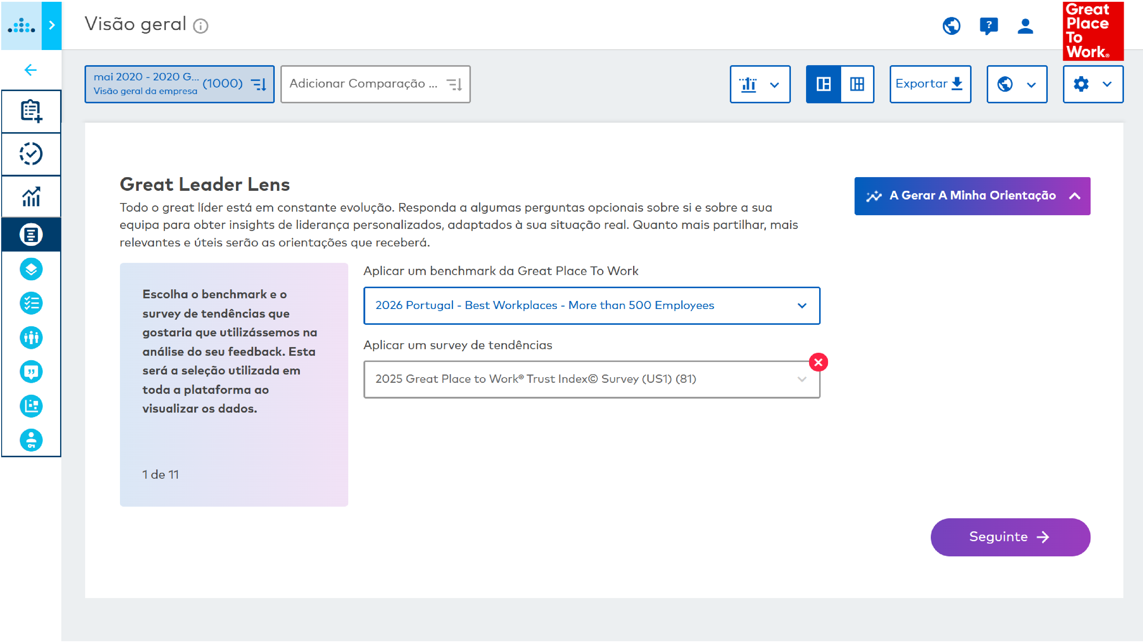
Task: Open the dashboard grid sidebar icon
Action: pyautogui.click(x=31, y=406)
